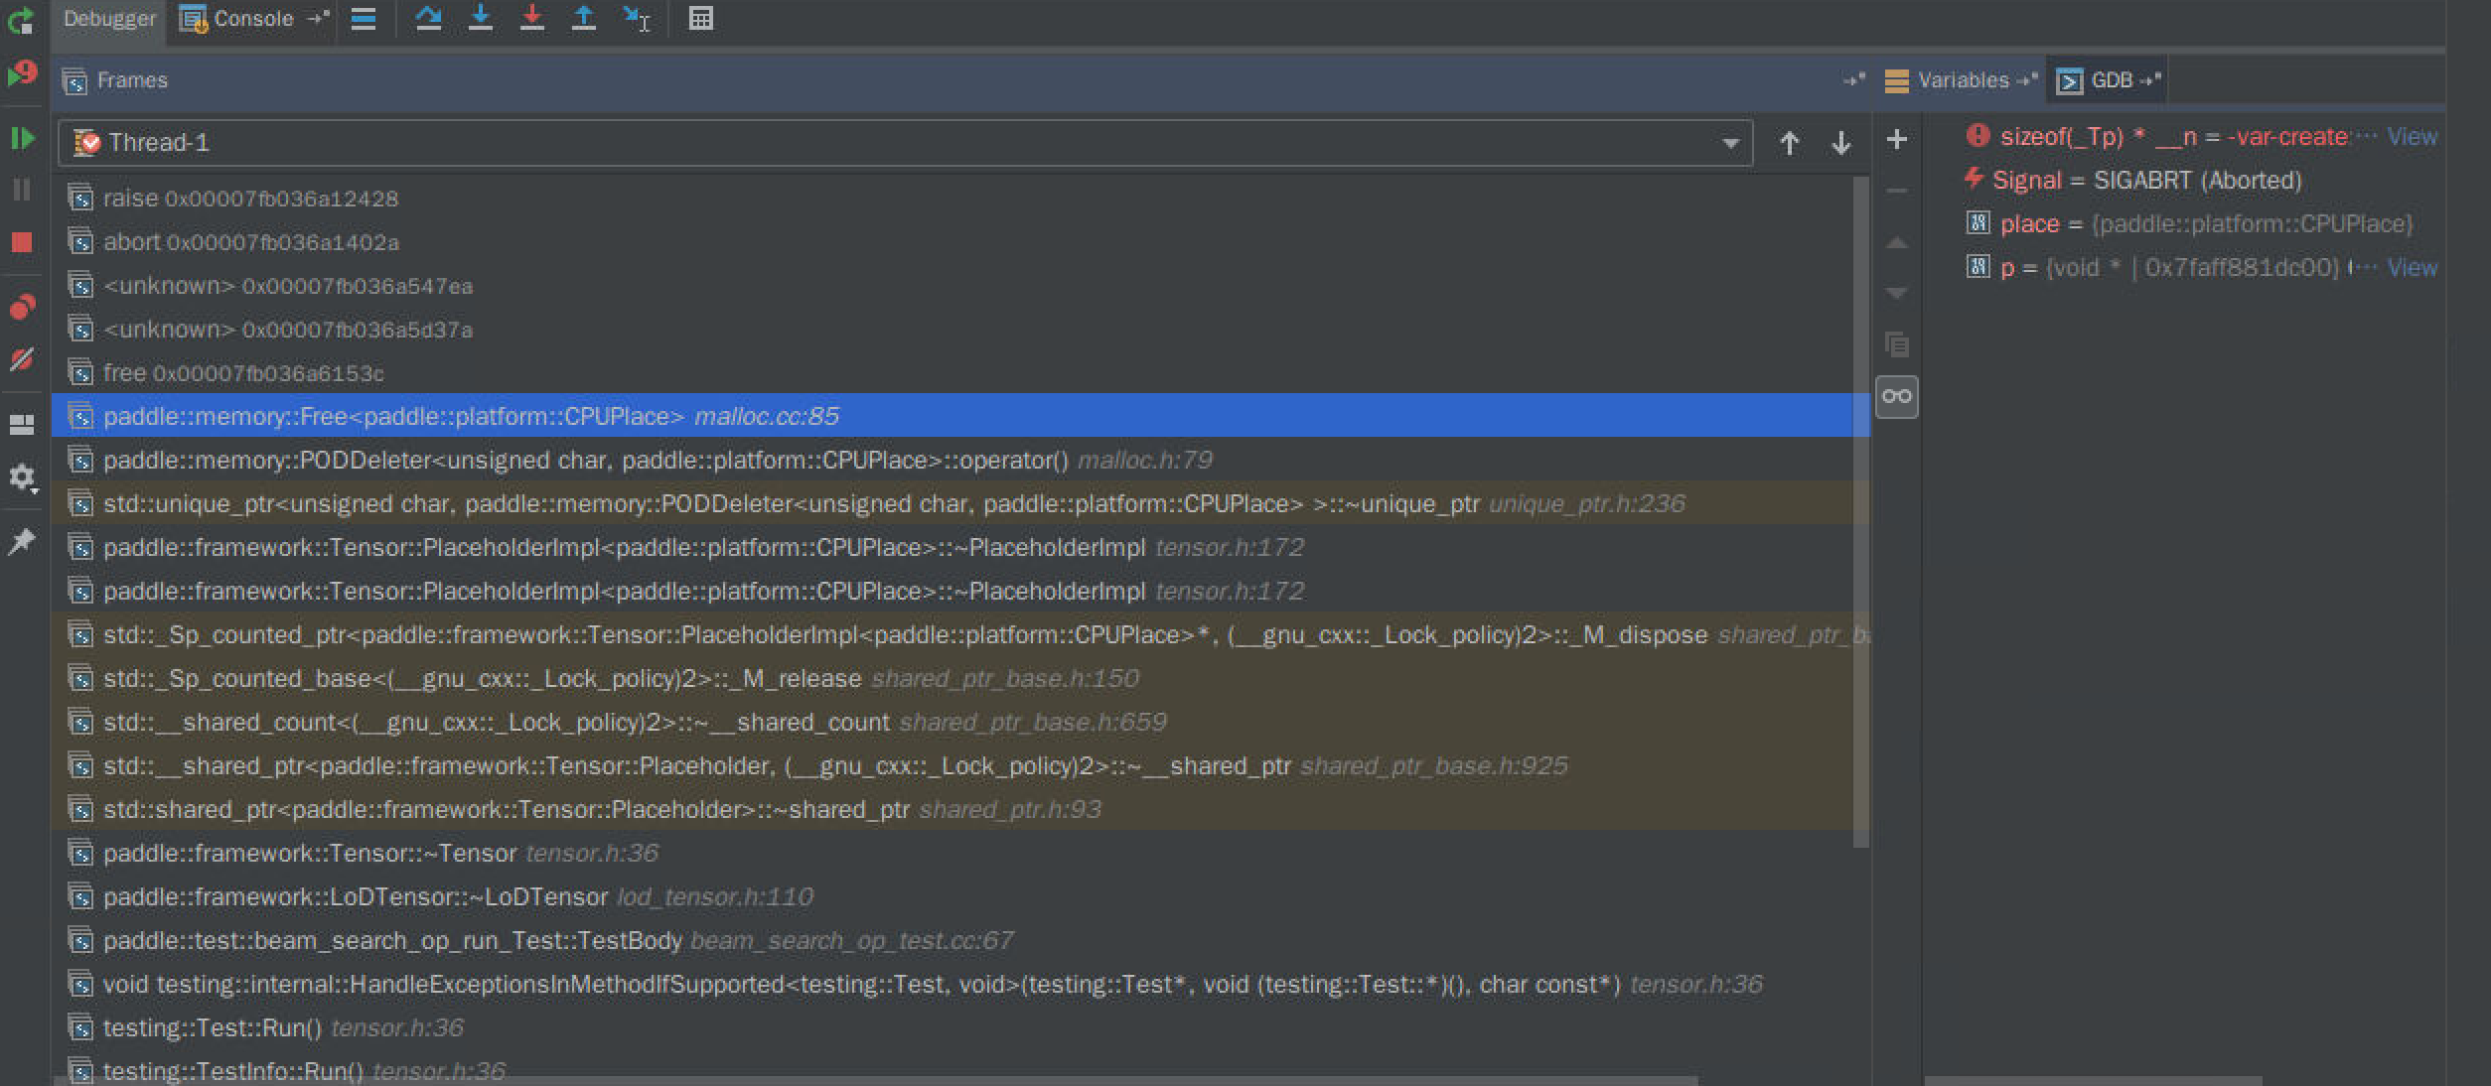Select the beam_search_op_run_Test::TestBody frame
The height and width of the screenshot is (1086, 2491).
[392, 940]
